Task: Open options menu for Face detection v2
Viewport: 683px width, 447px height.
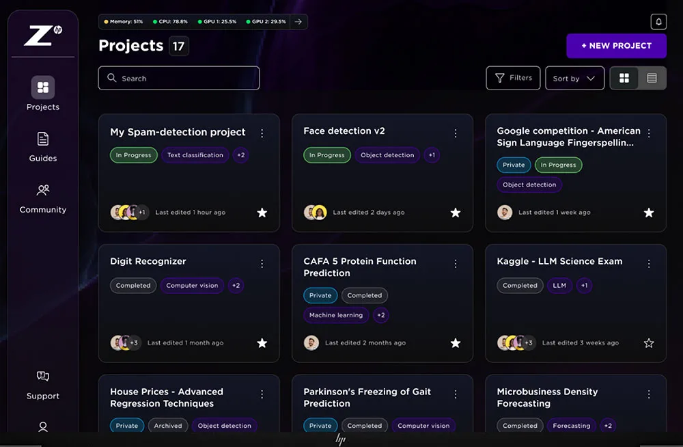Action: [456, 133]
